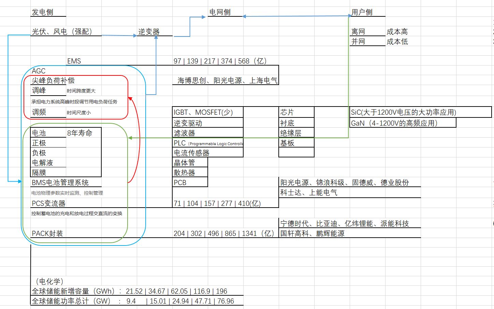Click the 控制蓄电池的充电和放电过程交直流的变换 note

click(77, 213)
